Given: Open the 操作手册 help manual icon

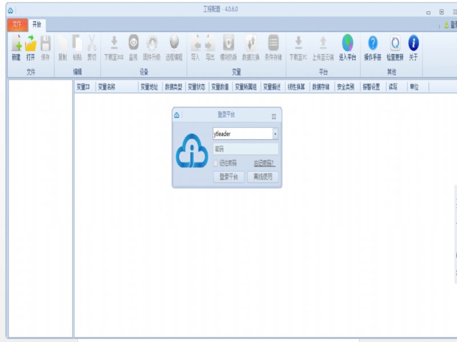Looking at the screenshot, I should click(x=372, y=44).
